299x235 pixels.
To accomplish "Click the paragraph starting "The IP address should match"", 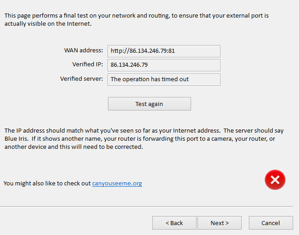I will [x=144, y=138].
